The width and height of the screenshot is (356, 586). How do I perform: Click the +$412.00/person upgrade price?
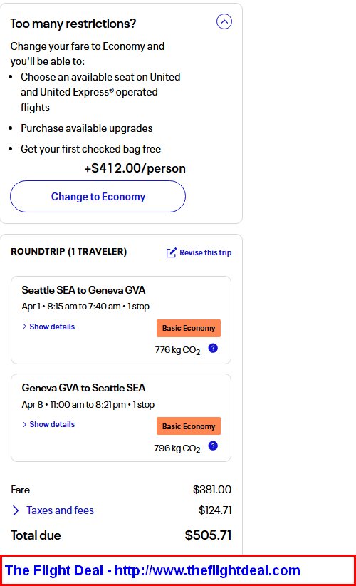coord(135,168)
